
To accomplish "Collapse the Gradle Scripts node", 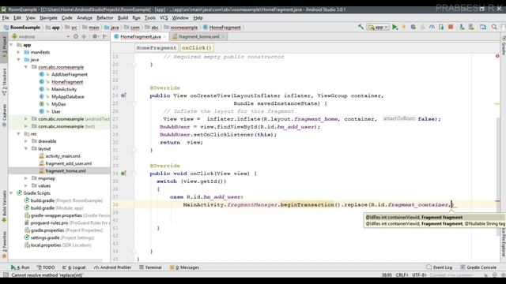I will (x=11, y=192).
